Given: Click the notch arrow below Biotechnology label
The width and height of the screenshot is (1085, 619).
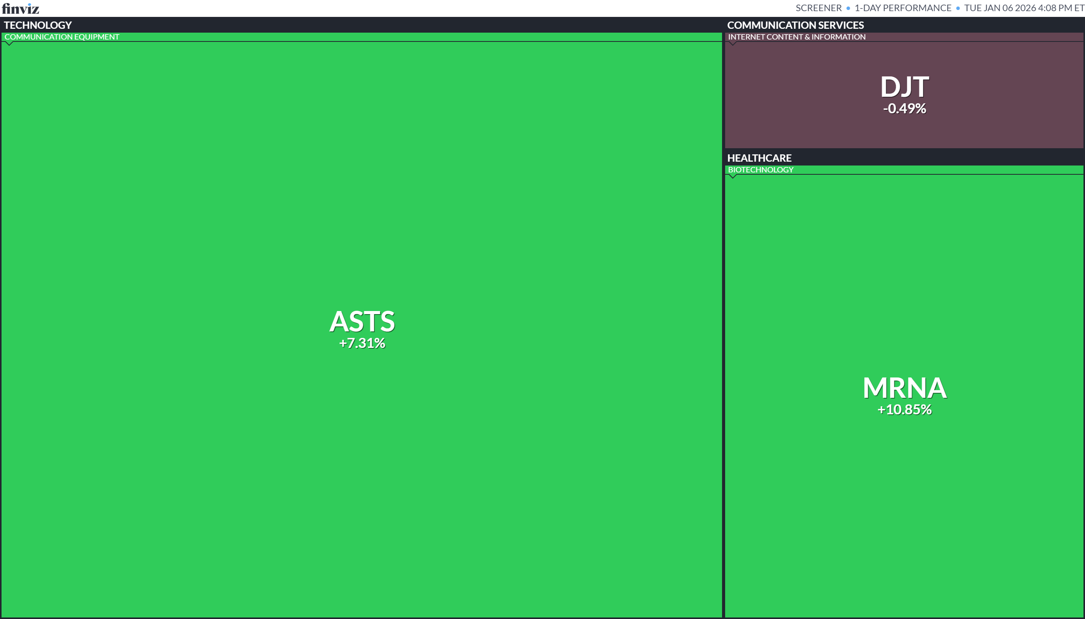Looking at the screenshot, I should coord(732,176).
